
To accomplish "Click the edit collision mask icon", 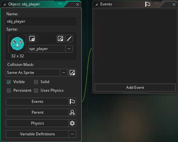I will click(72, 73).
